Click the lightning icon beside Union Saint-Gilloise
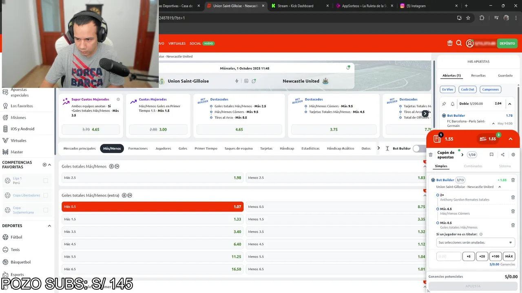This screenshot has height=293, width=522. [x=237, y=81]
